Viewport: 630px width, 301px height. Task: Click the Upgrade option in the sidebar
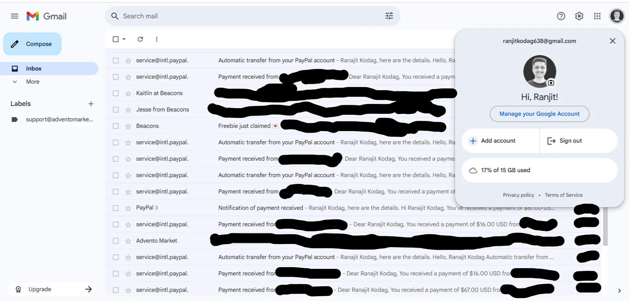(53, 289)
